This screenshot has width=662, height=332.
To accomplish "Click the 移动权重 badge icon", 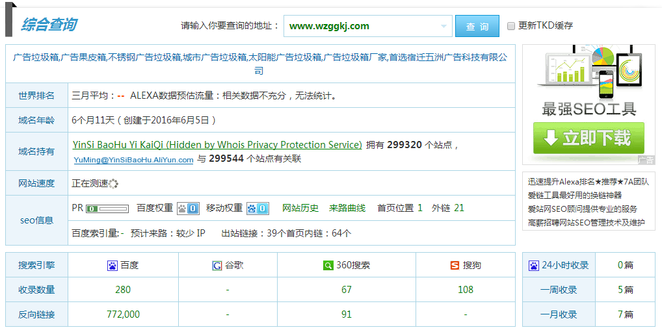I will point(258,209).
